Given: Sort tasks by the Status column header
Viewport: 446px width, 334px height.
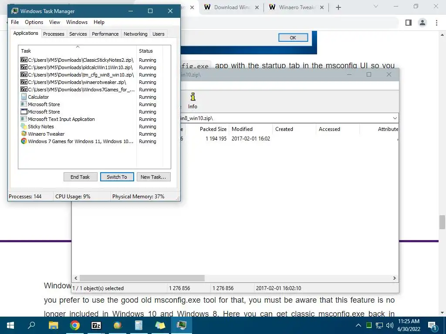Looking at the screenshot, I should pos(150,51).
